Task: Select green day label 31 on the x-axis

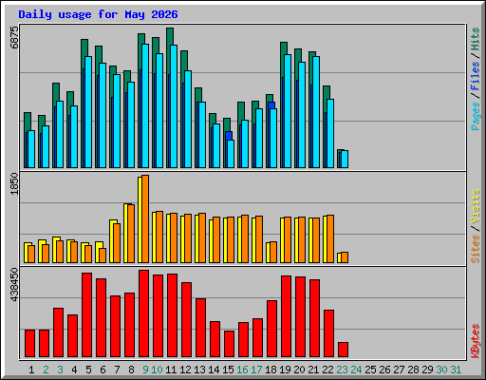Action: pos(456,370)
